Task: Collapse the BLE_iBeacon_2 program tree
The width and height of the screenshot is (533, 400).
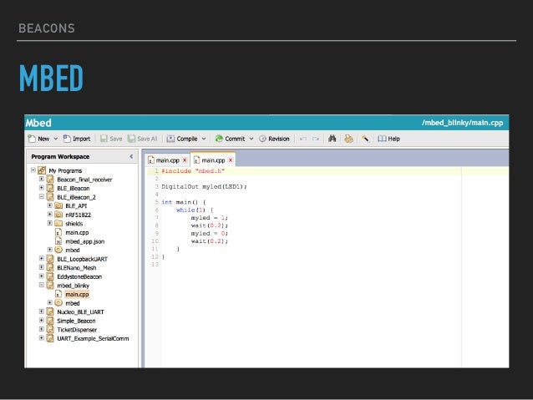Action: pos(42,196)
